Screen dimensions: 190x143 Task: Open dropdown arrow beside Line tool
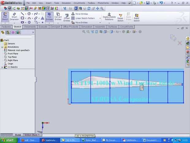coord(26,14)
